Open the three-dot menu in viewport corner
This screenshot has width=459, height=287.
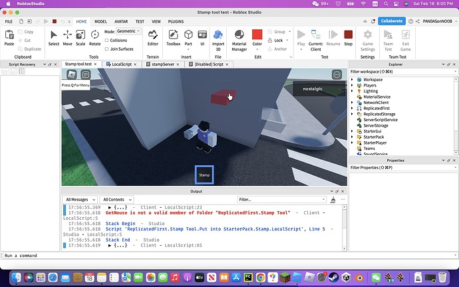coord(337,75)
